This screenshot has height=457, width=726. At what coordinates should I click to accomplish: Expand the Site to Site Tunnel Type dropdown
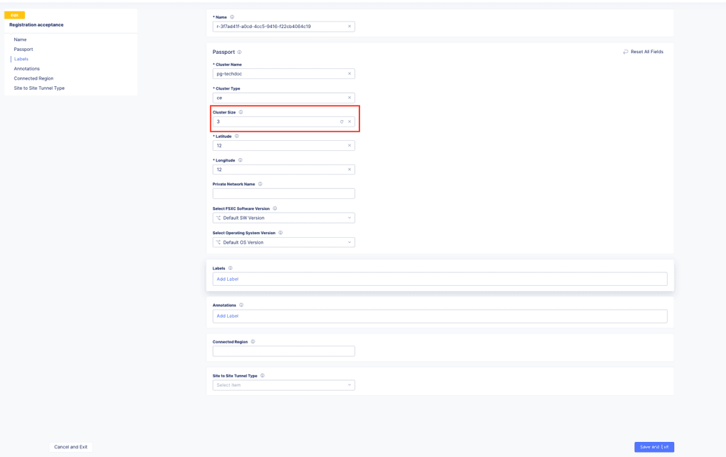[x=283, y=385]
